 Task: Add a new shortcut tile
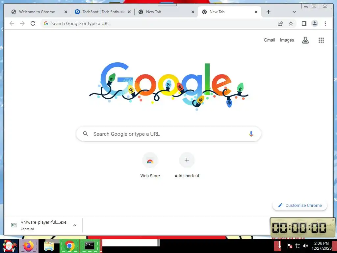pyautogui.click(x=187, y=165)
